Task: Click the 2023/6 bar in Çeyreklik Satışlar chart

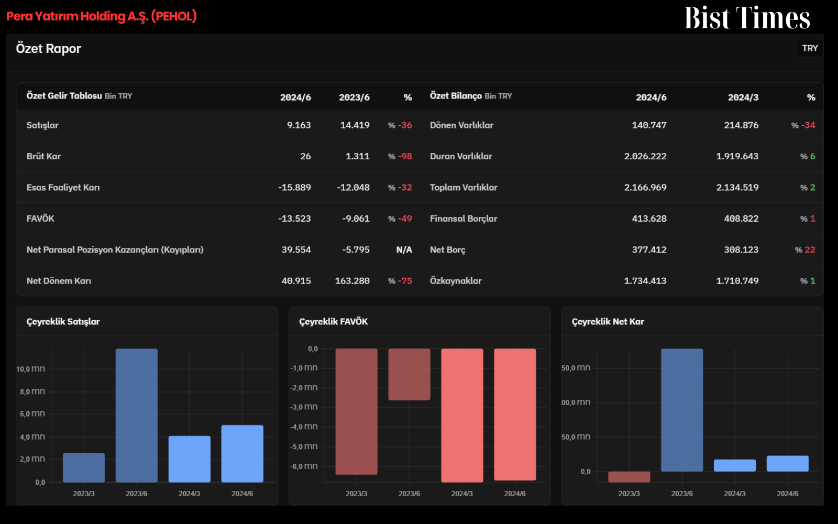Action: click(x=137, y=416)
